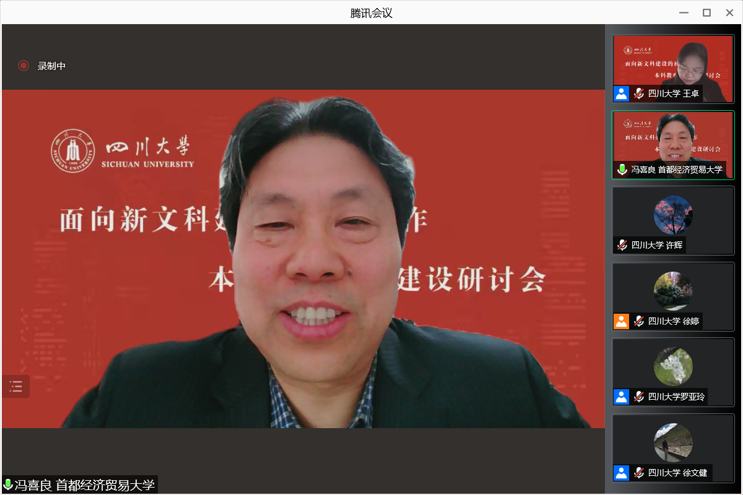743x495 pixels.
Task: Click the blue user icon beside 徐文健
Action: coord(621,473)
